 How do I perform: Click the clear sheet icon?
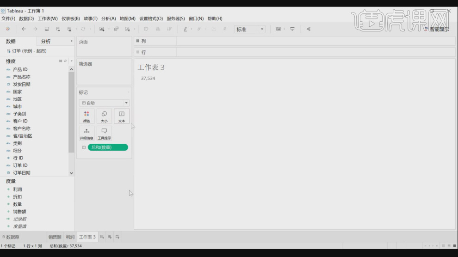pyautogui.click(x=127, y=29)
